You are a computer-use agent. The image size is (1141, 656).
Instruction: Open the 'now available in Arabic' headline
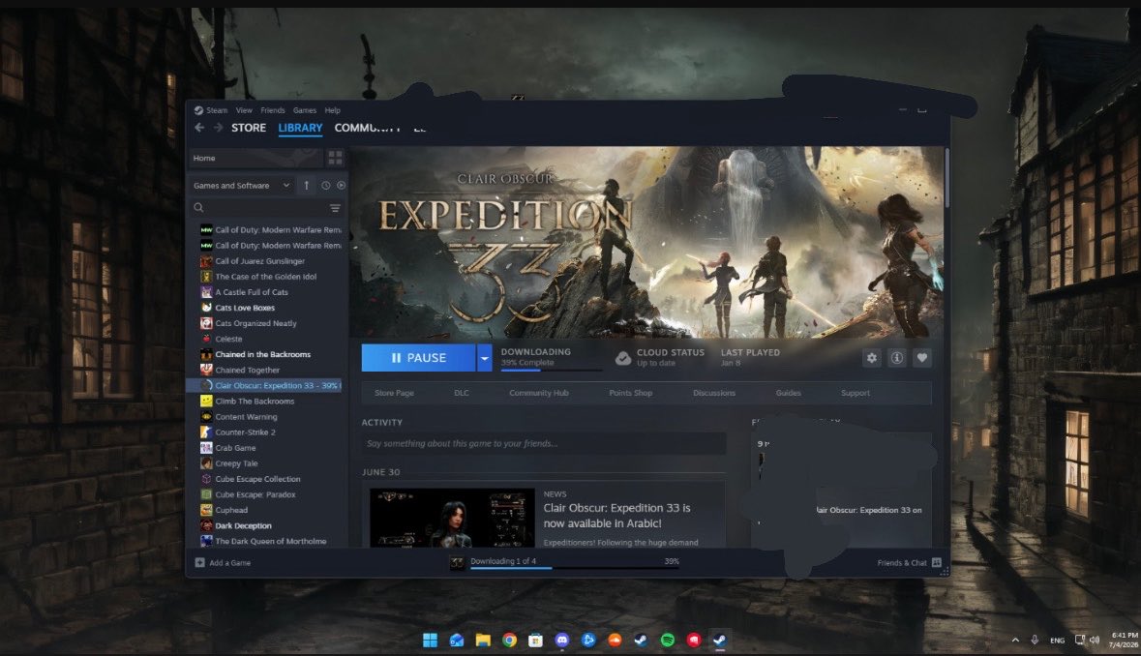[617, 516]
